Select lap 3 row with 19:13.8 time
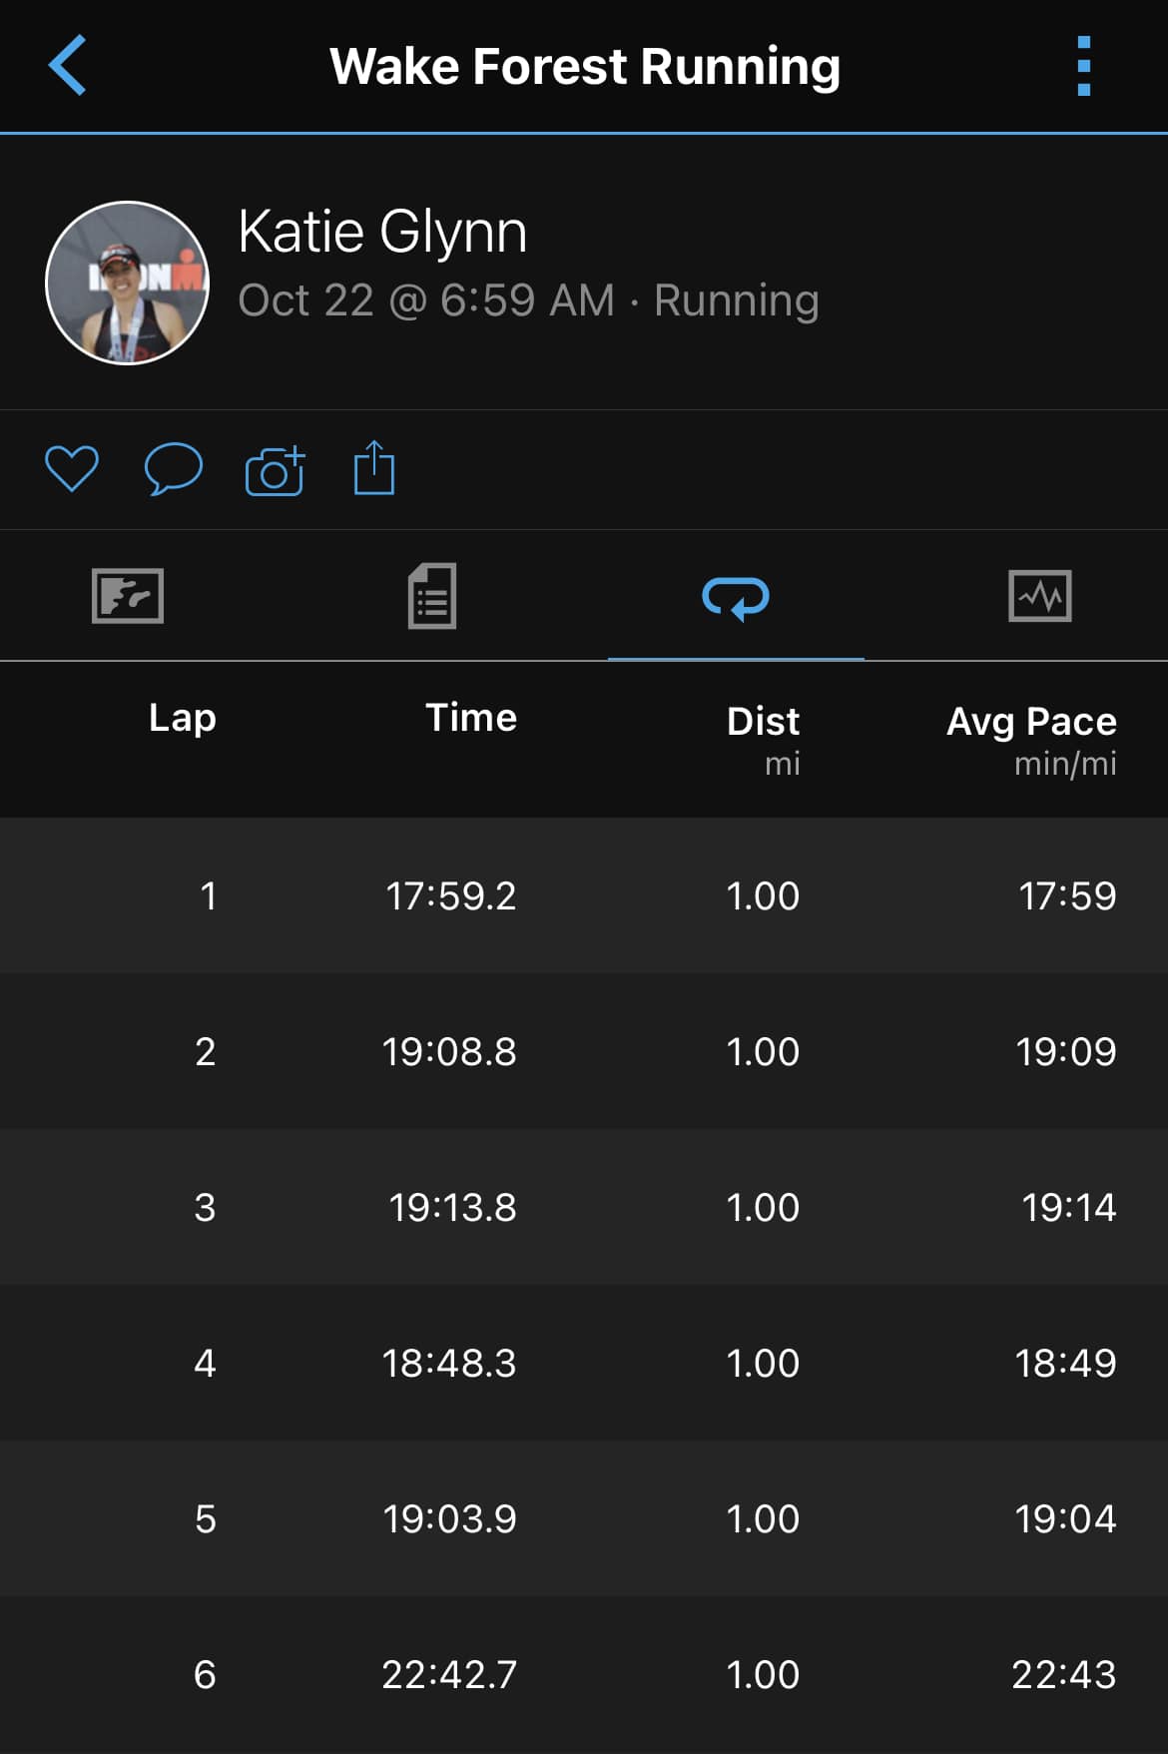This screenshot has width=1168, height=1754. [584, 1207]
